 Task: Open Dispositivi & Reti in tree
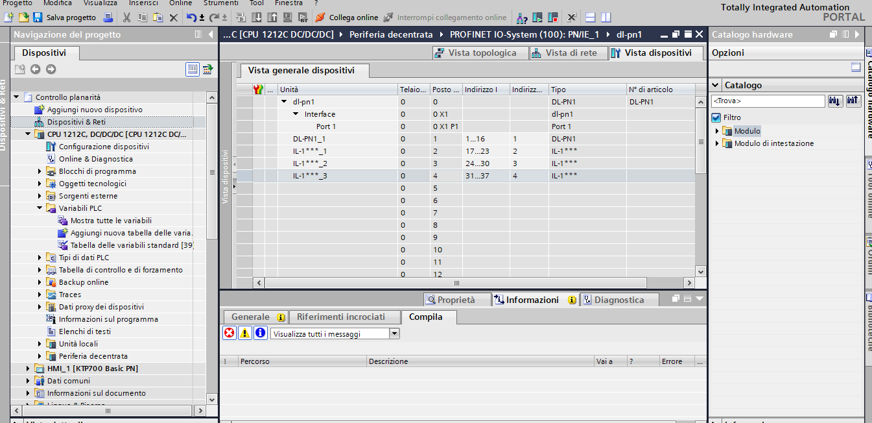77,122
